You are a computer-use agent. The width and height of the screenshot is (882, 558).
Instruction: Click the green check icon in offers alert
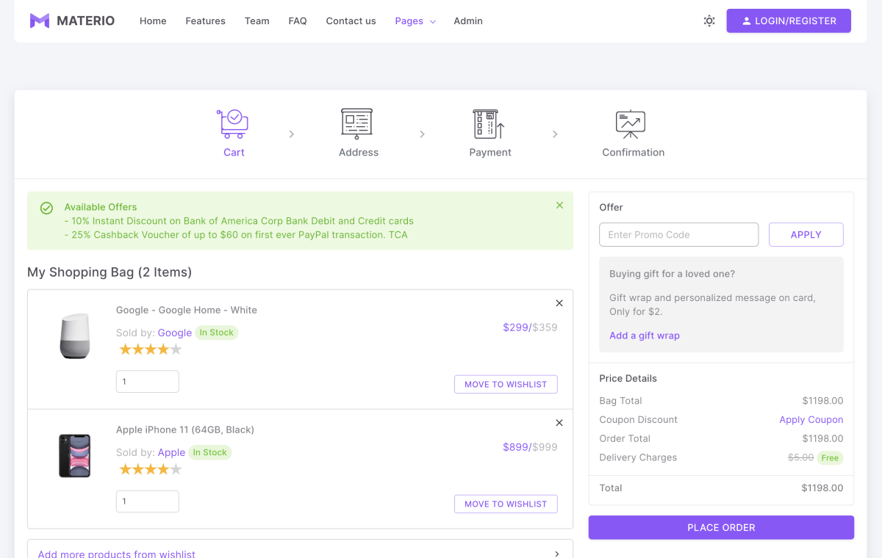(46, 209)
